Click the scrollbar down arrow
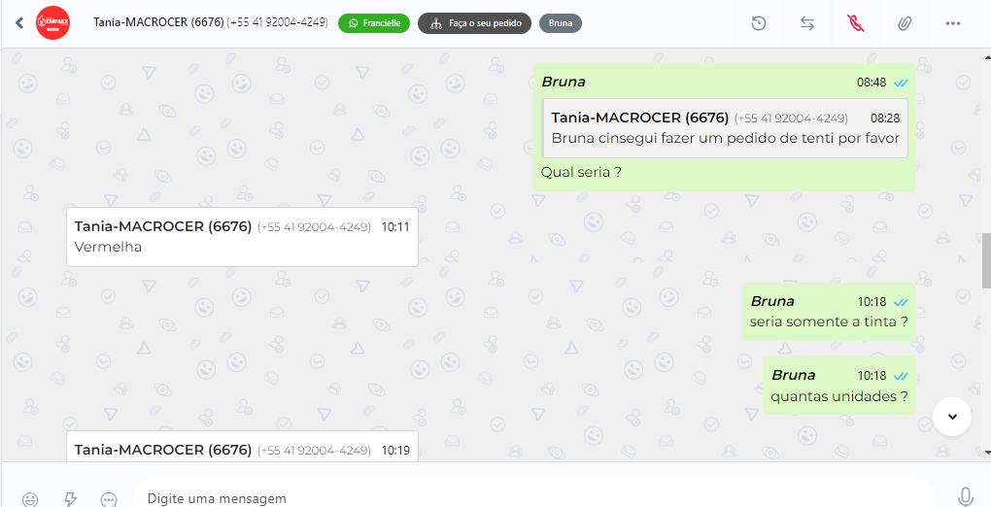Image resolution: width=991 pixels, height=507 pixels. [986, 453]
